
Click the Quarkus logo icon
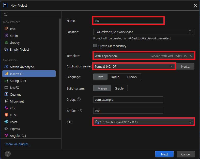tap(6, 94)
